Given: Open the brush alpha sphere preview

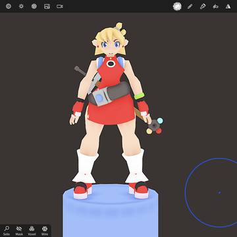Looking at the screenshot, I should pos(177,7).
